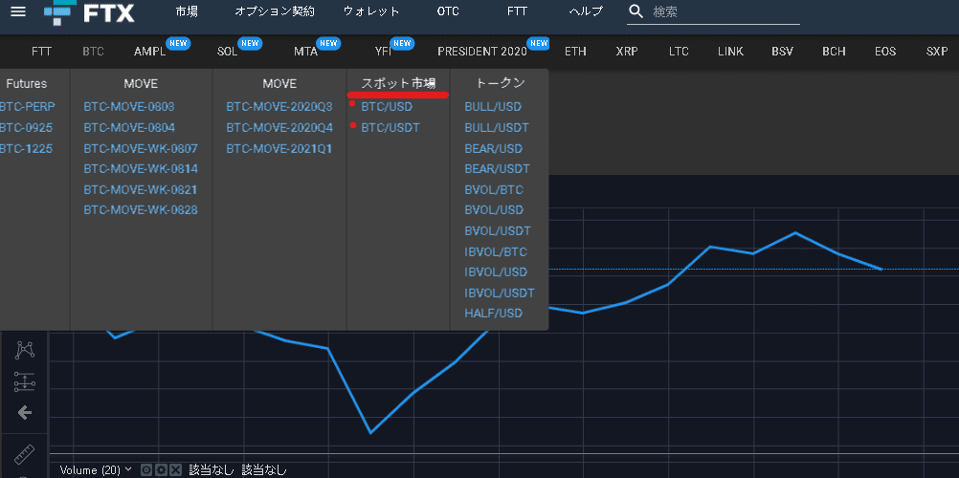Open Volume indicator settings gear
Screen dimensions: 959x478
point(161,469)
